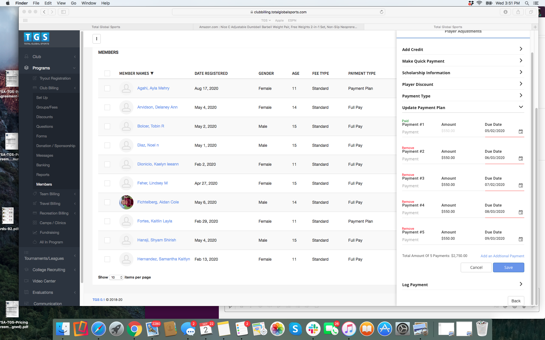Viewport: 545px width, 340px height.
Task: Open calendar picker for Payment #4 due date
Action: click(x=521, y=212)
